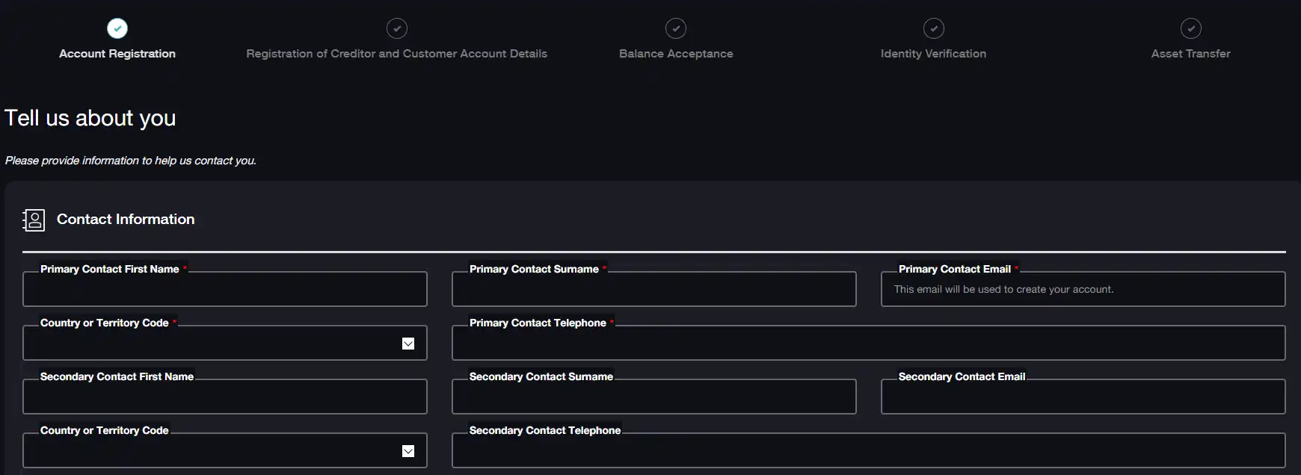Click the Account Registration step checkmark icon
The height and width of the screenshot is (475, 1301).
click(x=117, y=28)
